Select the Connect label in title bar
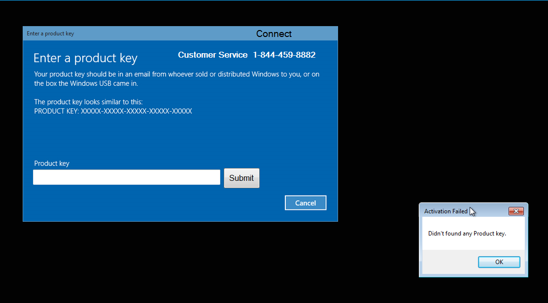This screenshot has height=303, width=548. pyautogui.click(x=274, y=34)
